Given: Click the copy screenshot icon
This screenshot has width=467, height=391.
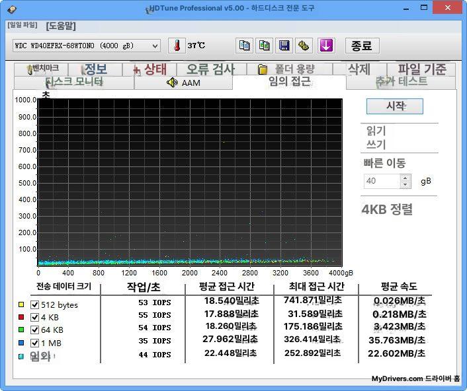Looking at the screenshot, I should coord(265,46).
